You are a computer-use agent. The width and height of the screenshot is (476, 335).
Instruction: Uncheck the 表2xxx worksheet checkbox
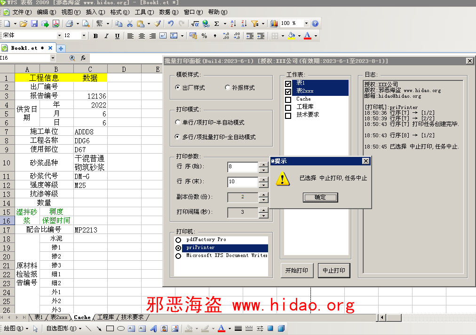[x=288, y=92]
